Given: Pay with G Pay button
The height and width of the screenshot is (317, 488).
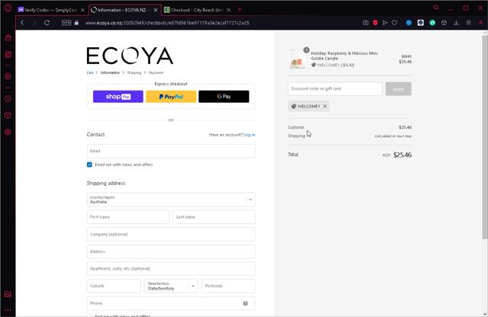Looking at the screenshot, I should point(223,97).
